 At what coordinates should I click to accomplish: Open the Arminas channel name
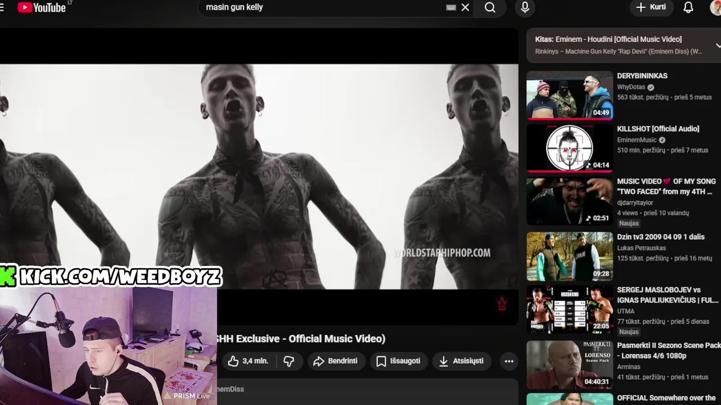(x=629, y=367)
